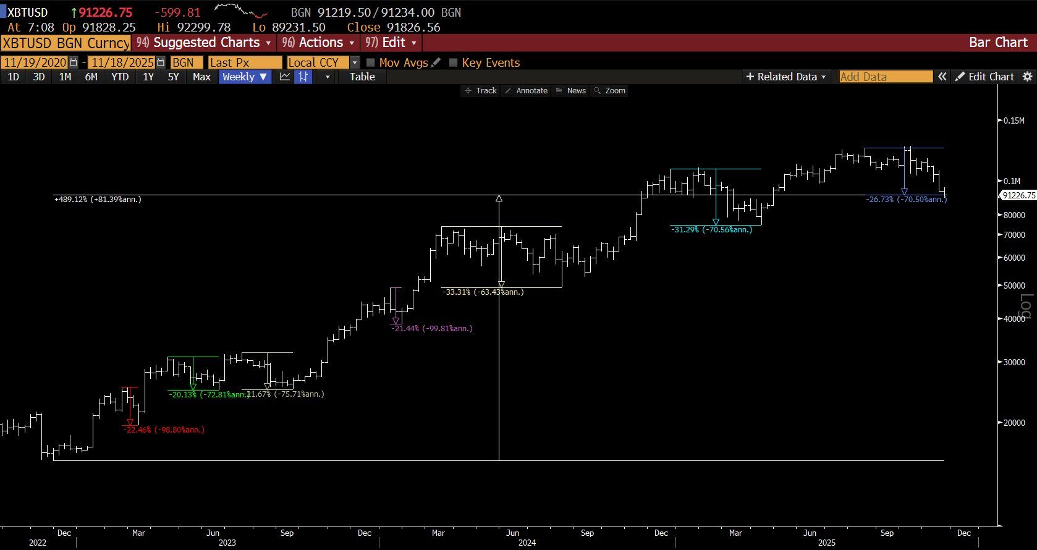1037x550 pixels.
Task: Open the Weekly periodicity dropdown
Action: click(x=245, y=77)
